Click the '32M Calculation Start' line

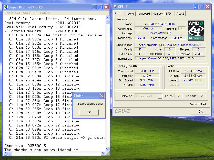pos(53,19)
